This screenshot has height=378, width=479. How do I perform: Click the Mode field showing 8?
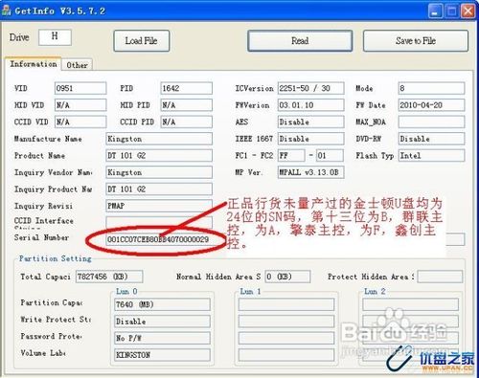point(431,88)
